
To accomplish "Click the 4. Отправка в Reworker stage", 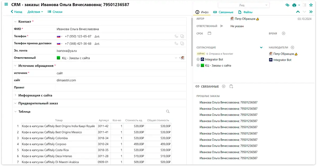I will coord(220,54).
